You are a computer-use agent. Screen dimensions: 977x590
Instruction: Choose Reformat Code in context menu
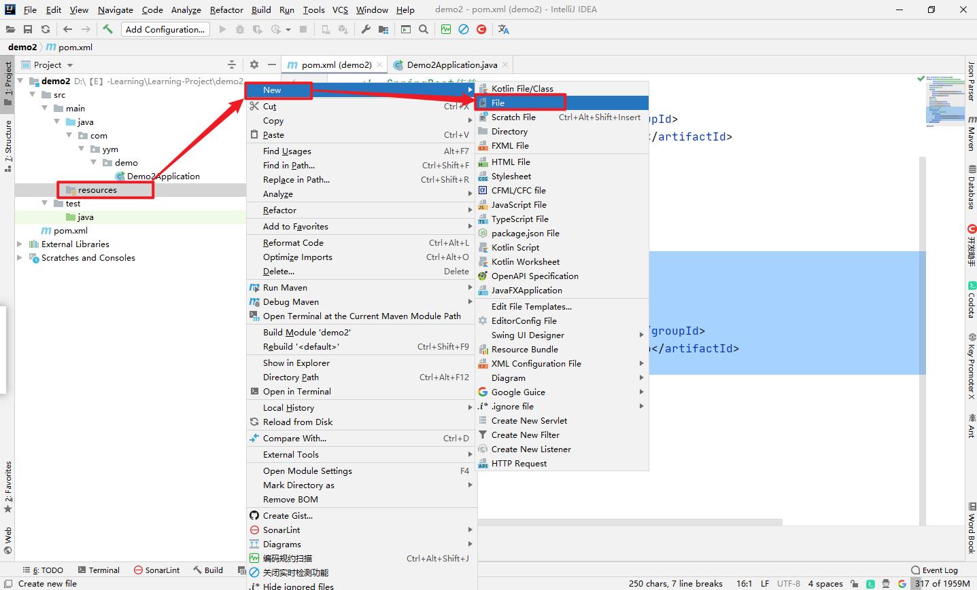361,242
